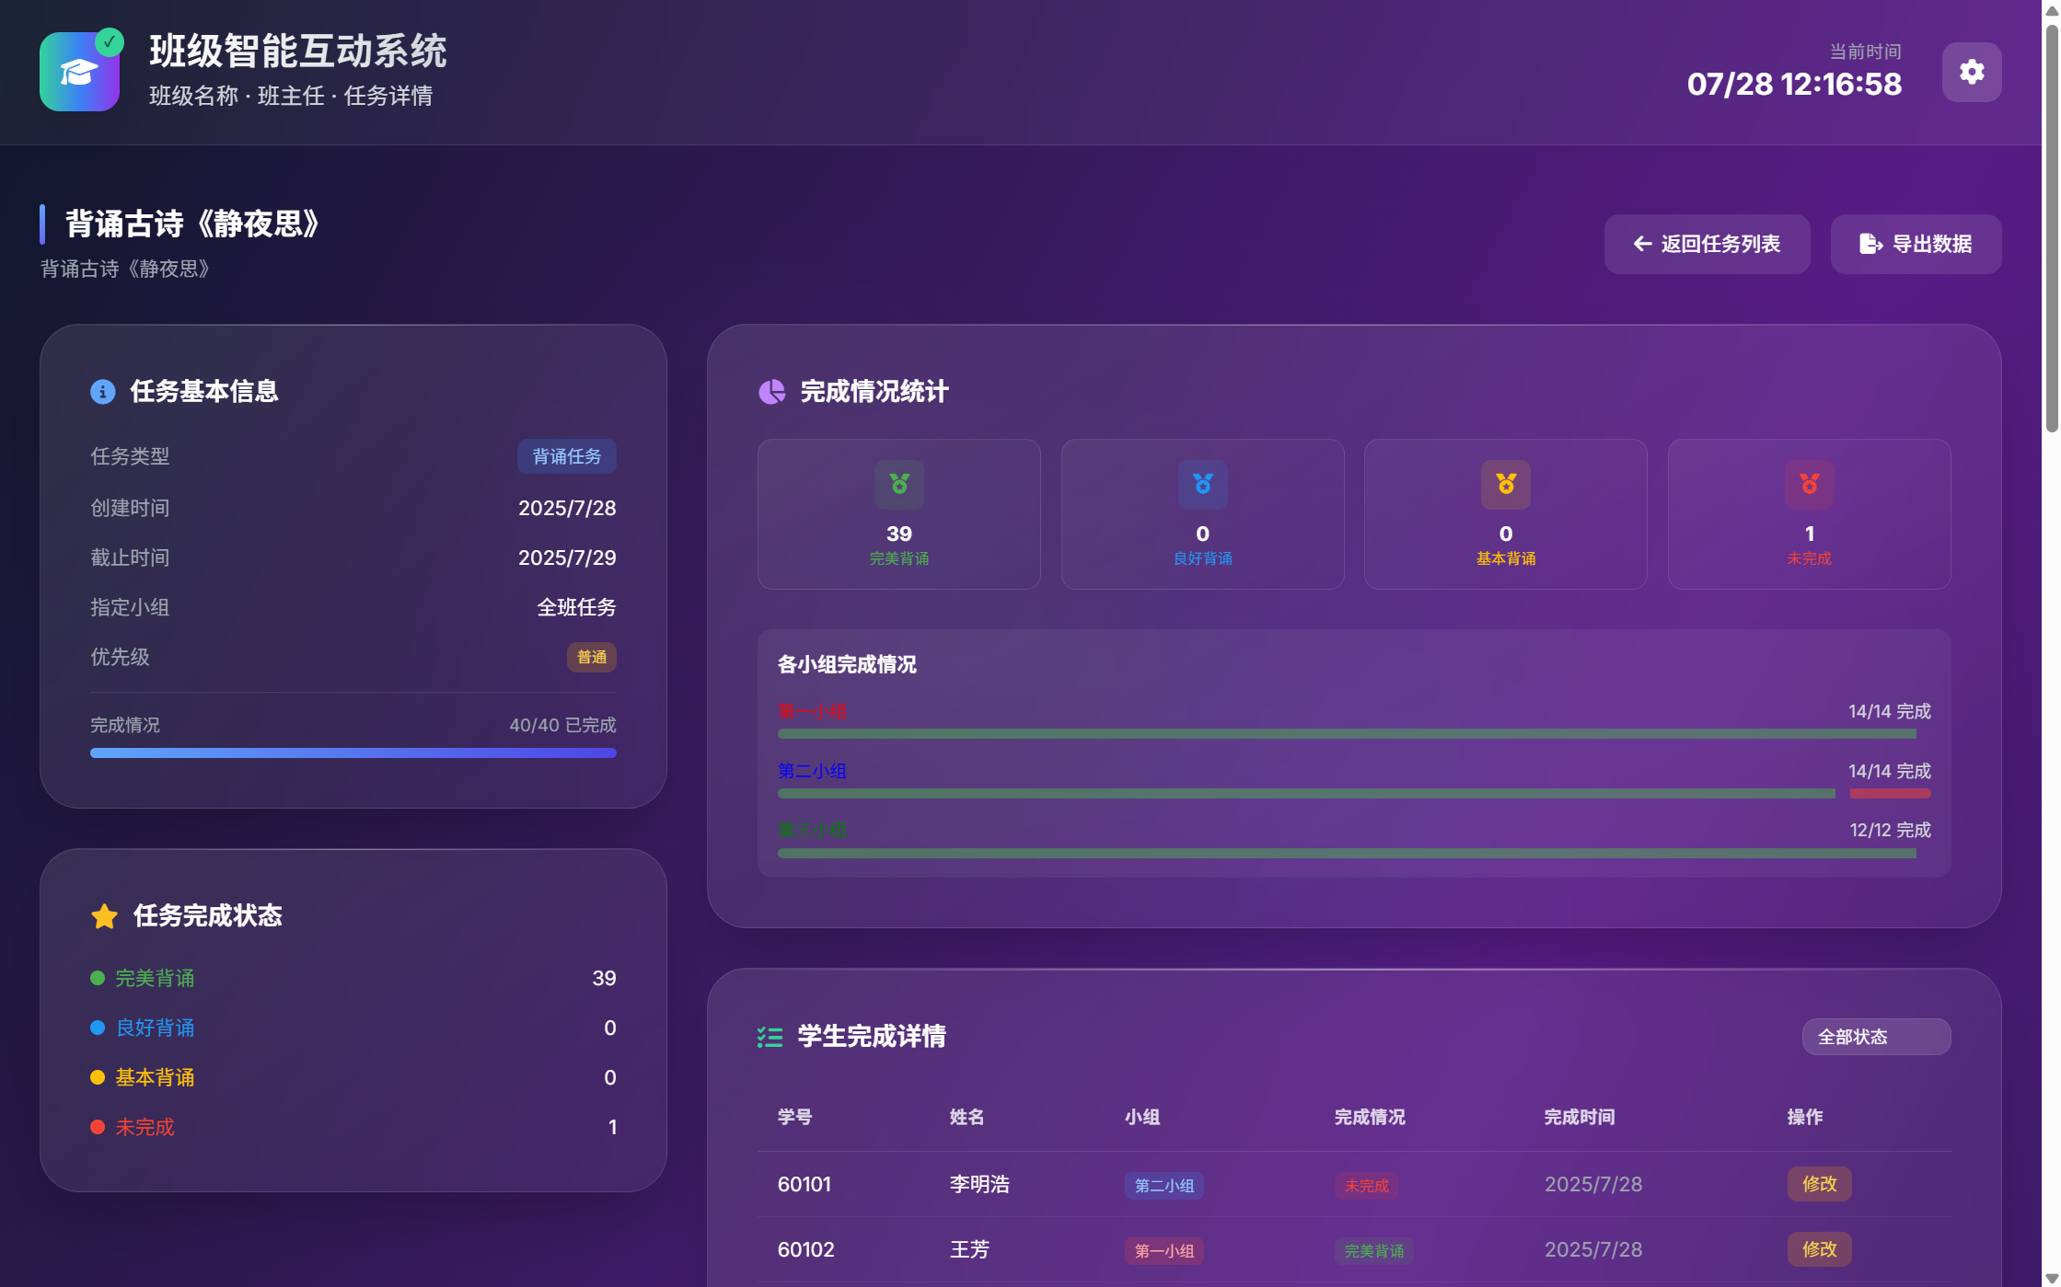This screenshot has width=2061, height=1287.
Task: Select the yellow 基本背诵 medal icon
Action: click(1505, 485)
